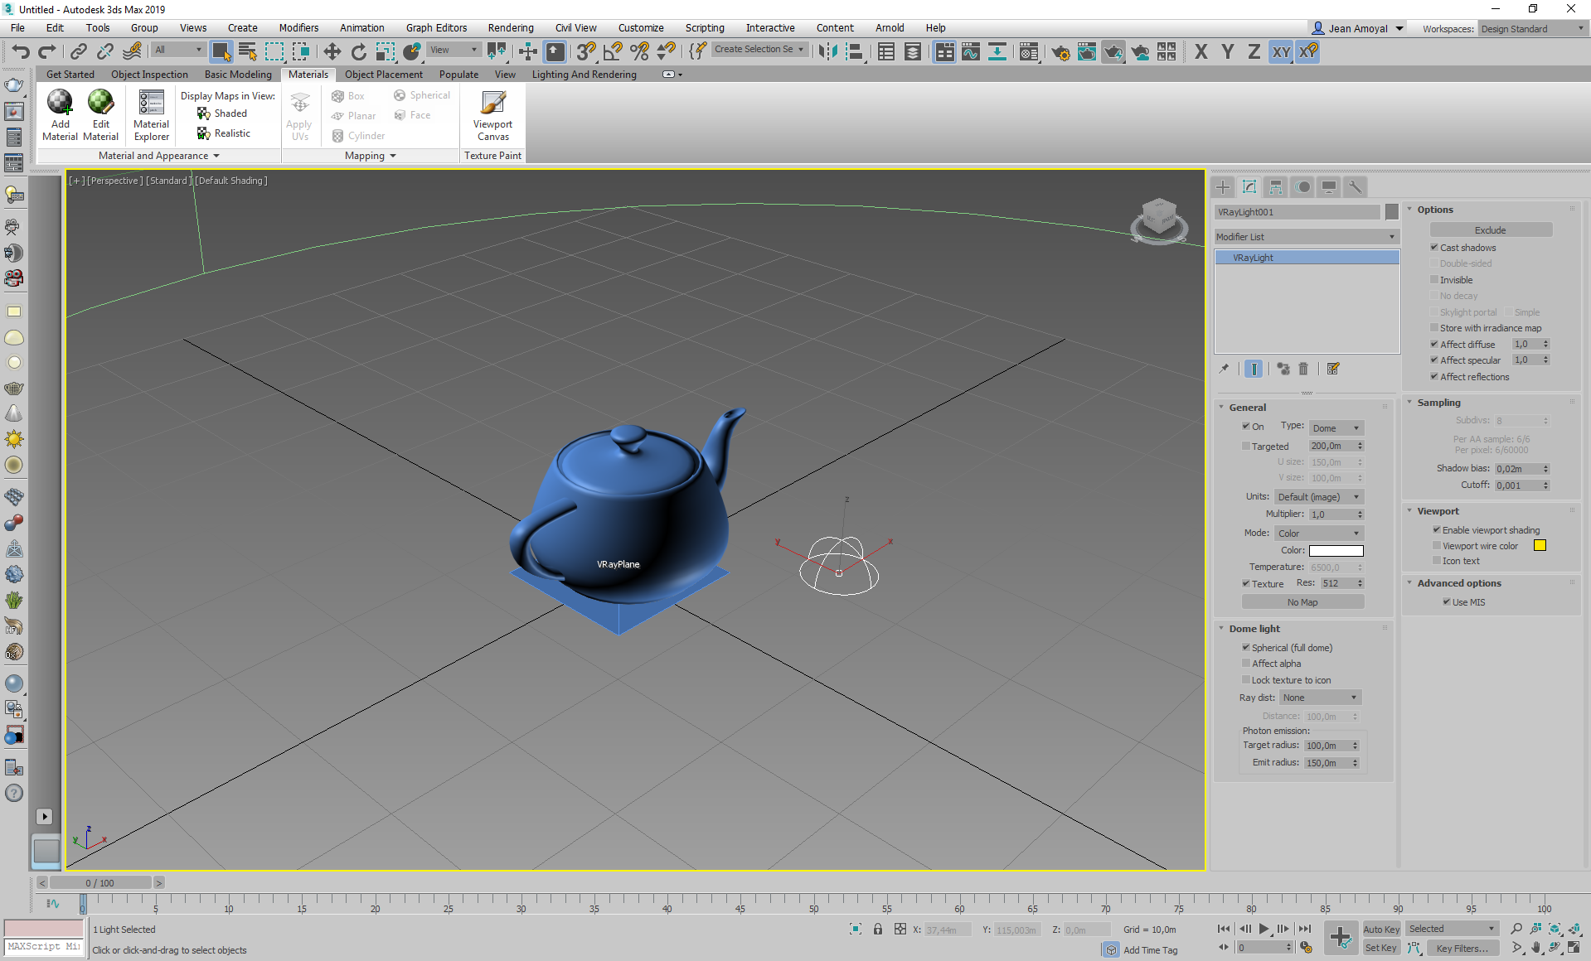Enable the Invisible checkbox

pos(1434,279)
